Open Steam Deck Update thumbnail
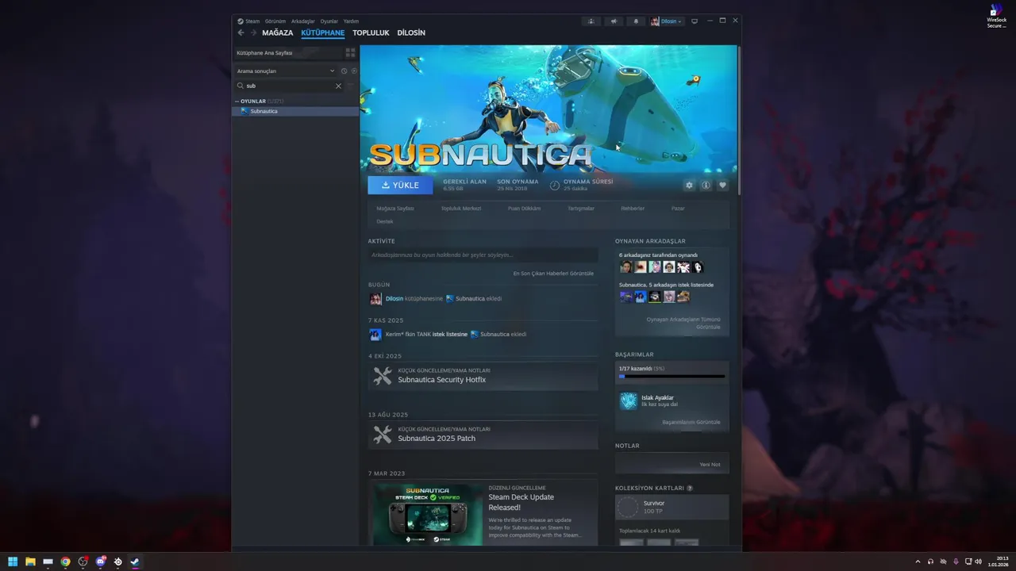Viewport: 1016px width, 571px height. click(428, 515)
